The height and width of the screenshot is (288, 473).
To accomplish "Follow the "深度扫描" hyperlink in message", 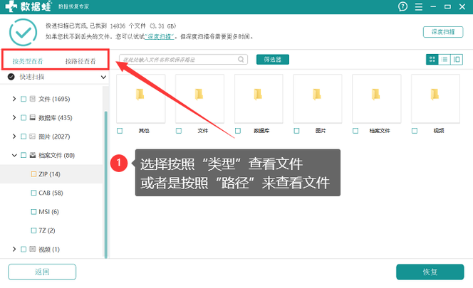I will tap(160, 36).
